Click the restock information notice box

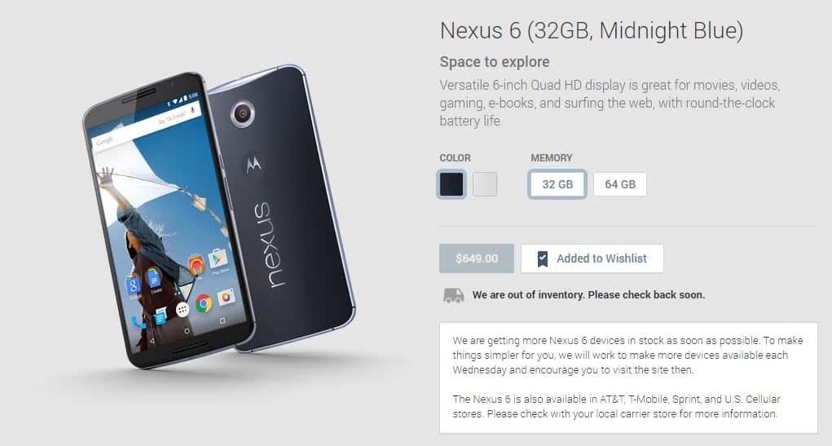628,378
